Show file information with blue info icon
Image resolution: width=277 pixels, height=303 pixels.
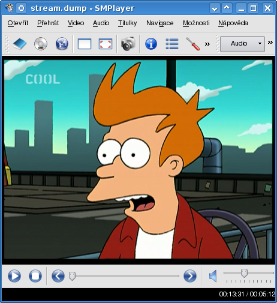point(151,44)
